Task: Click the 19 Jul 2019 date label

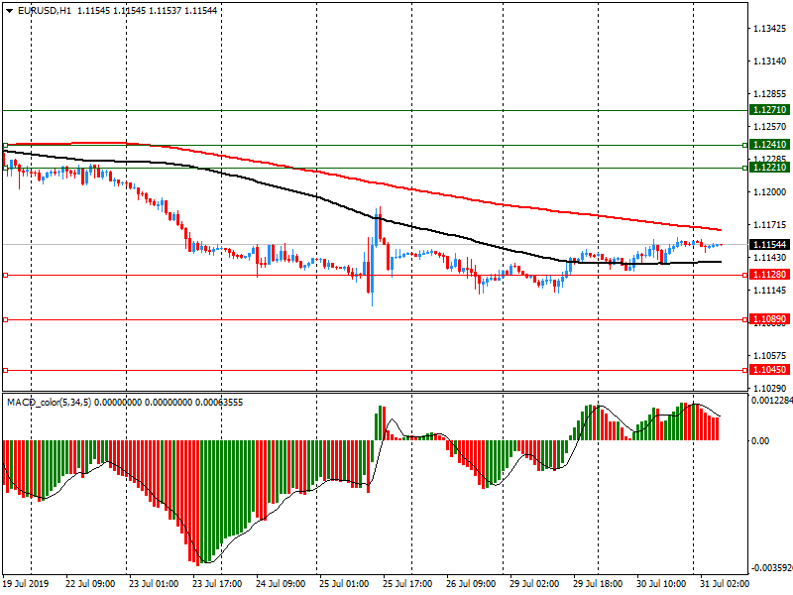Action: click(x=26, y=584)
